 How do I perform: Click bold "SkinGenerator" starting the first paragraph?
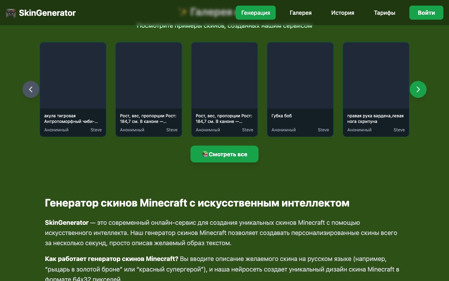[67, 223]
